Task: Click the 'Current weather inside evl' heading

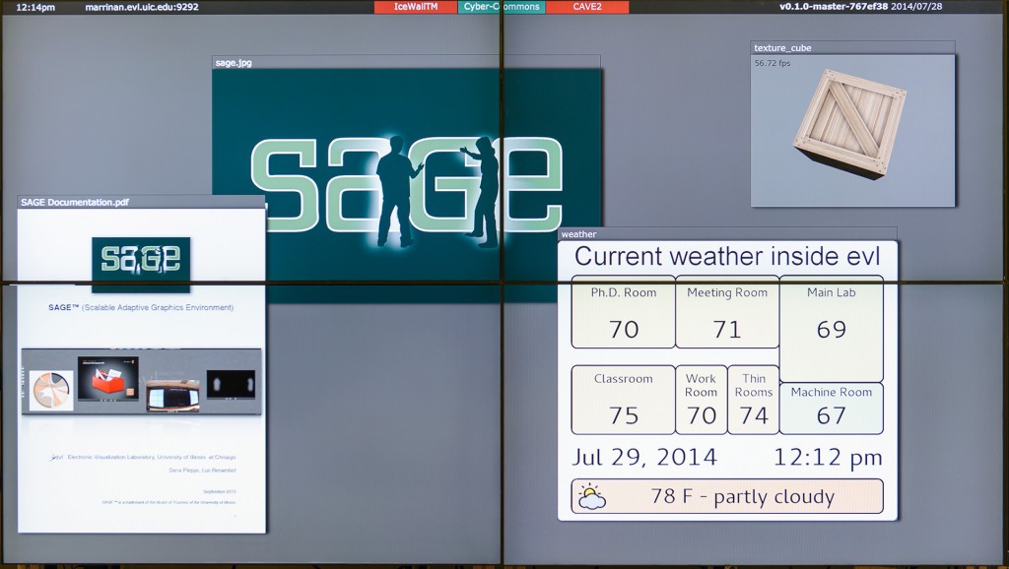Action: pyautogui.click(x=727, y=257)
